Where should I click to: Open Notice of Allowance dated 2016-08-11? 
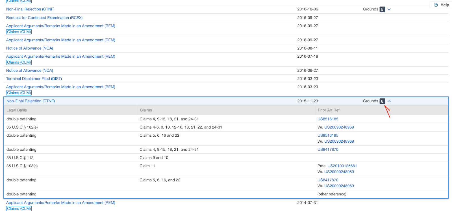pos(30,48)
